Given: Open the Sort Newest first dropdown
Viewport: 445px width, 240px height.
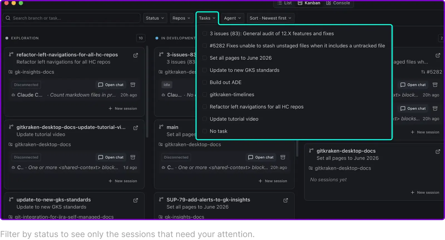Looking at the screenshot, I should (270, 18).
